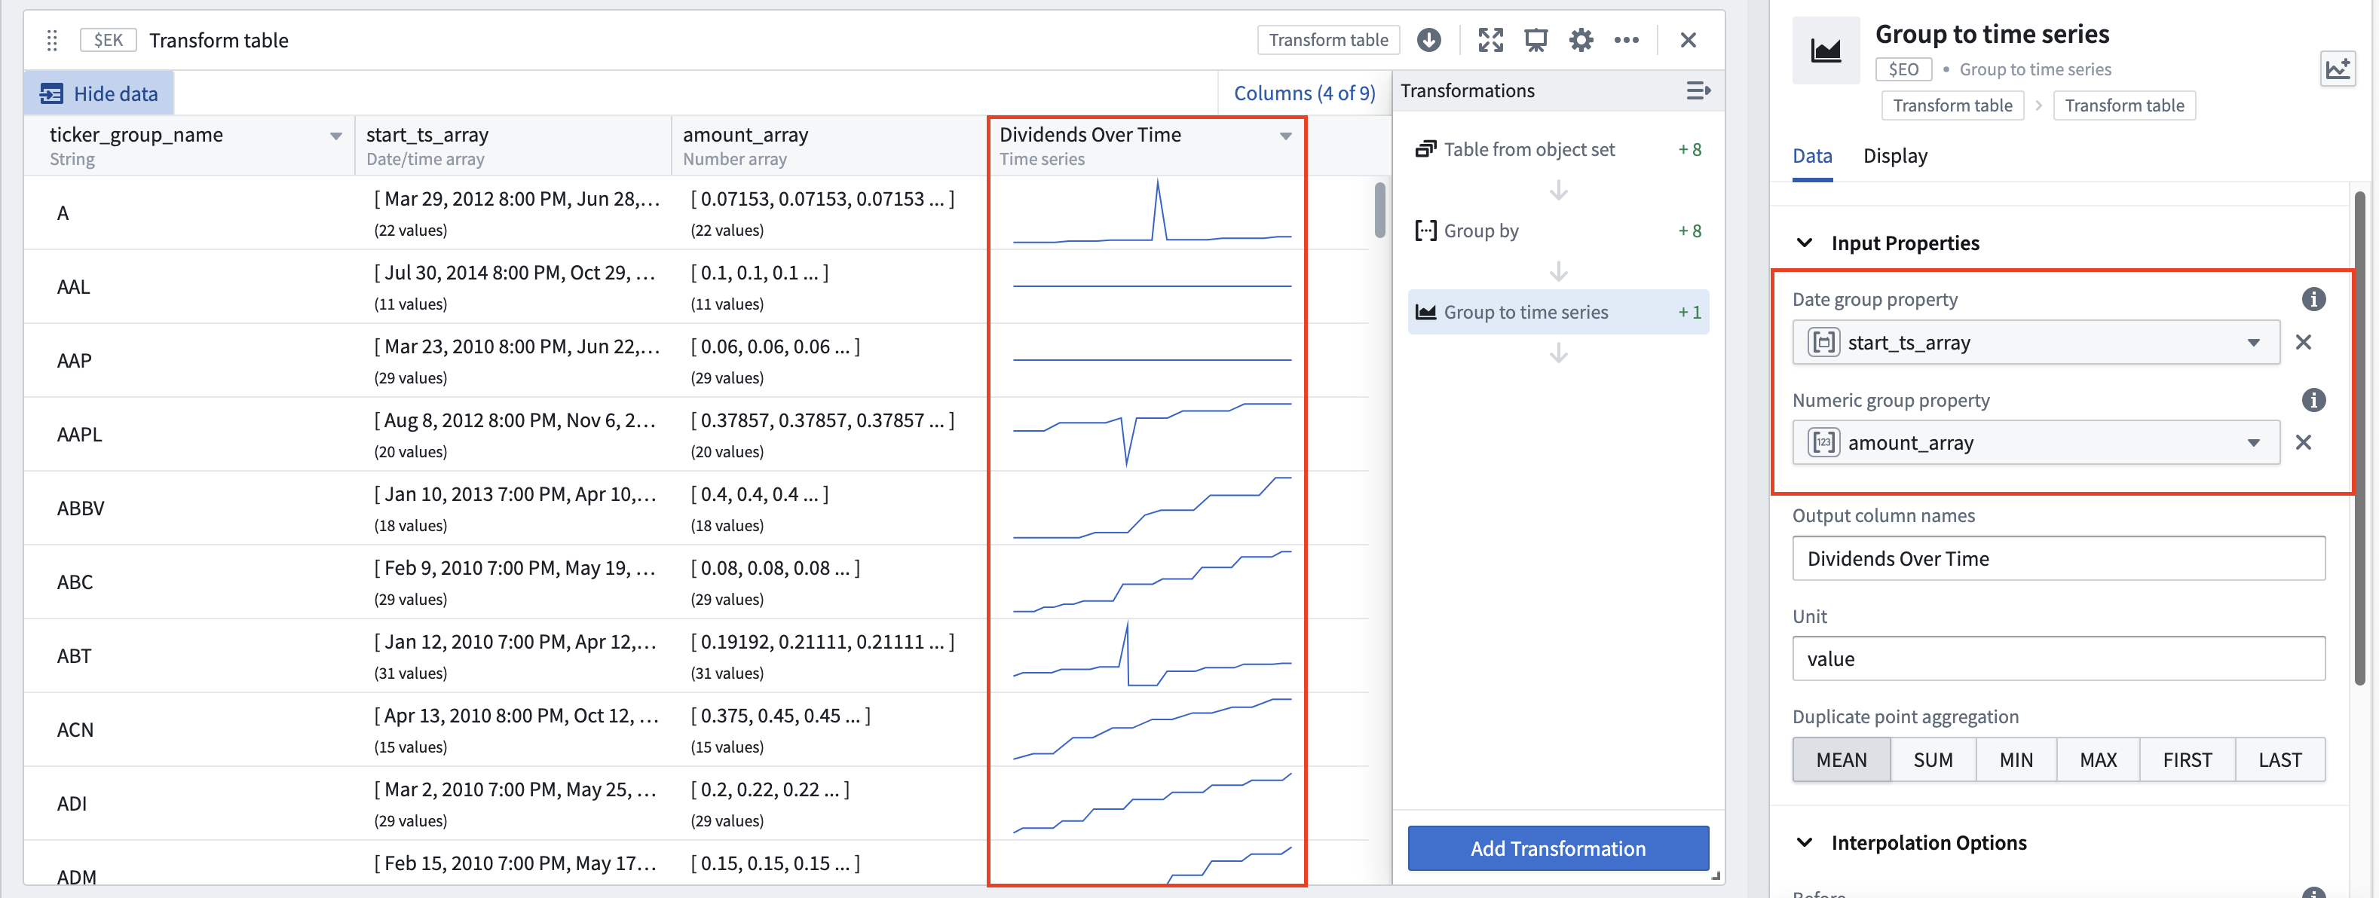Click the ACN amount_array cell
2379x898 pixels.
click(828, 729)
